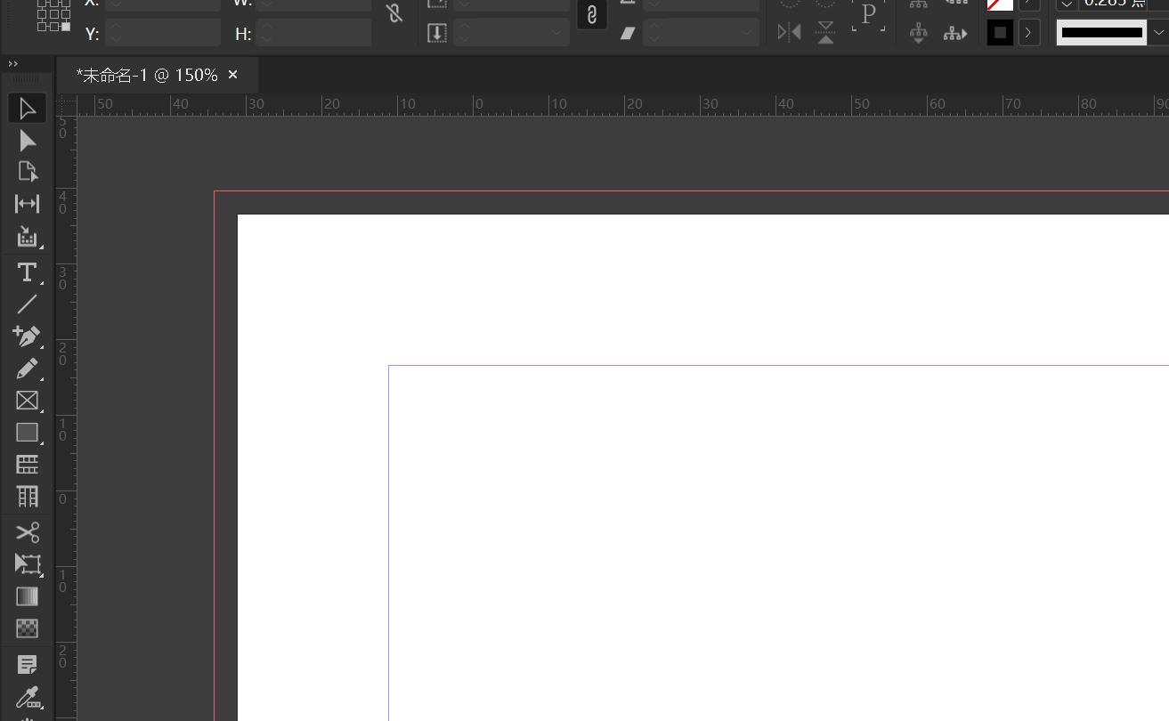The height and width of the screenshot is (721, 1169).
Task: Click the stroke color swatch
Action: (x=1000, y=33)
